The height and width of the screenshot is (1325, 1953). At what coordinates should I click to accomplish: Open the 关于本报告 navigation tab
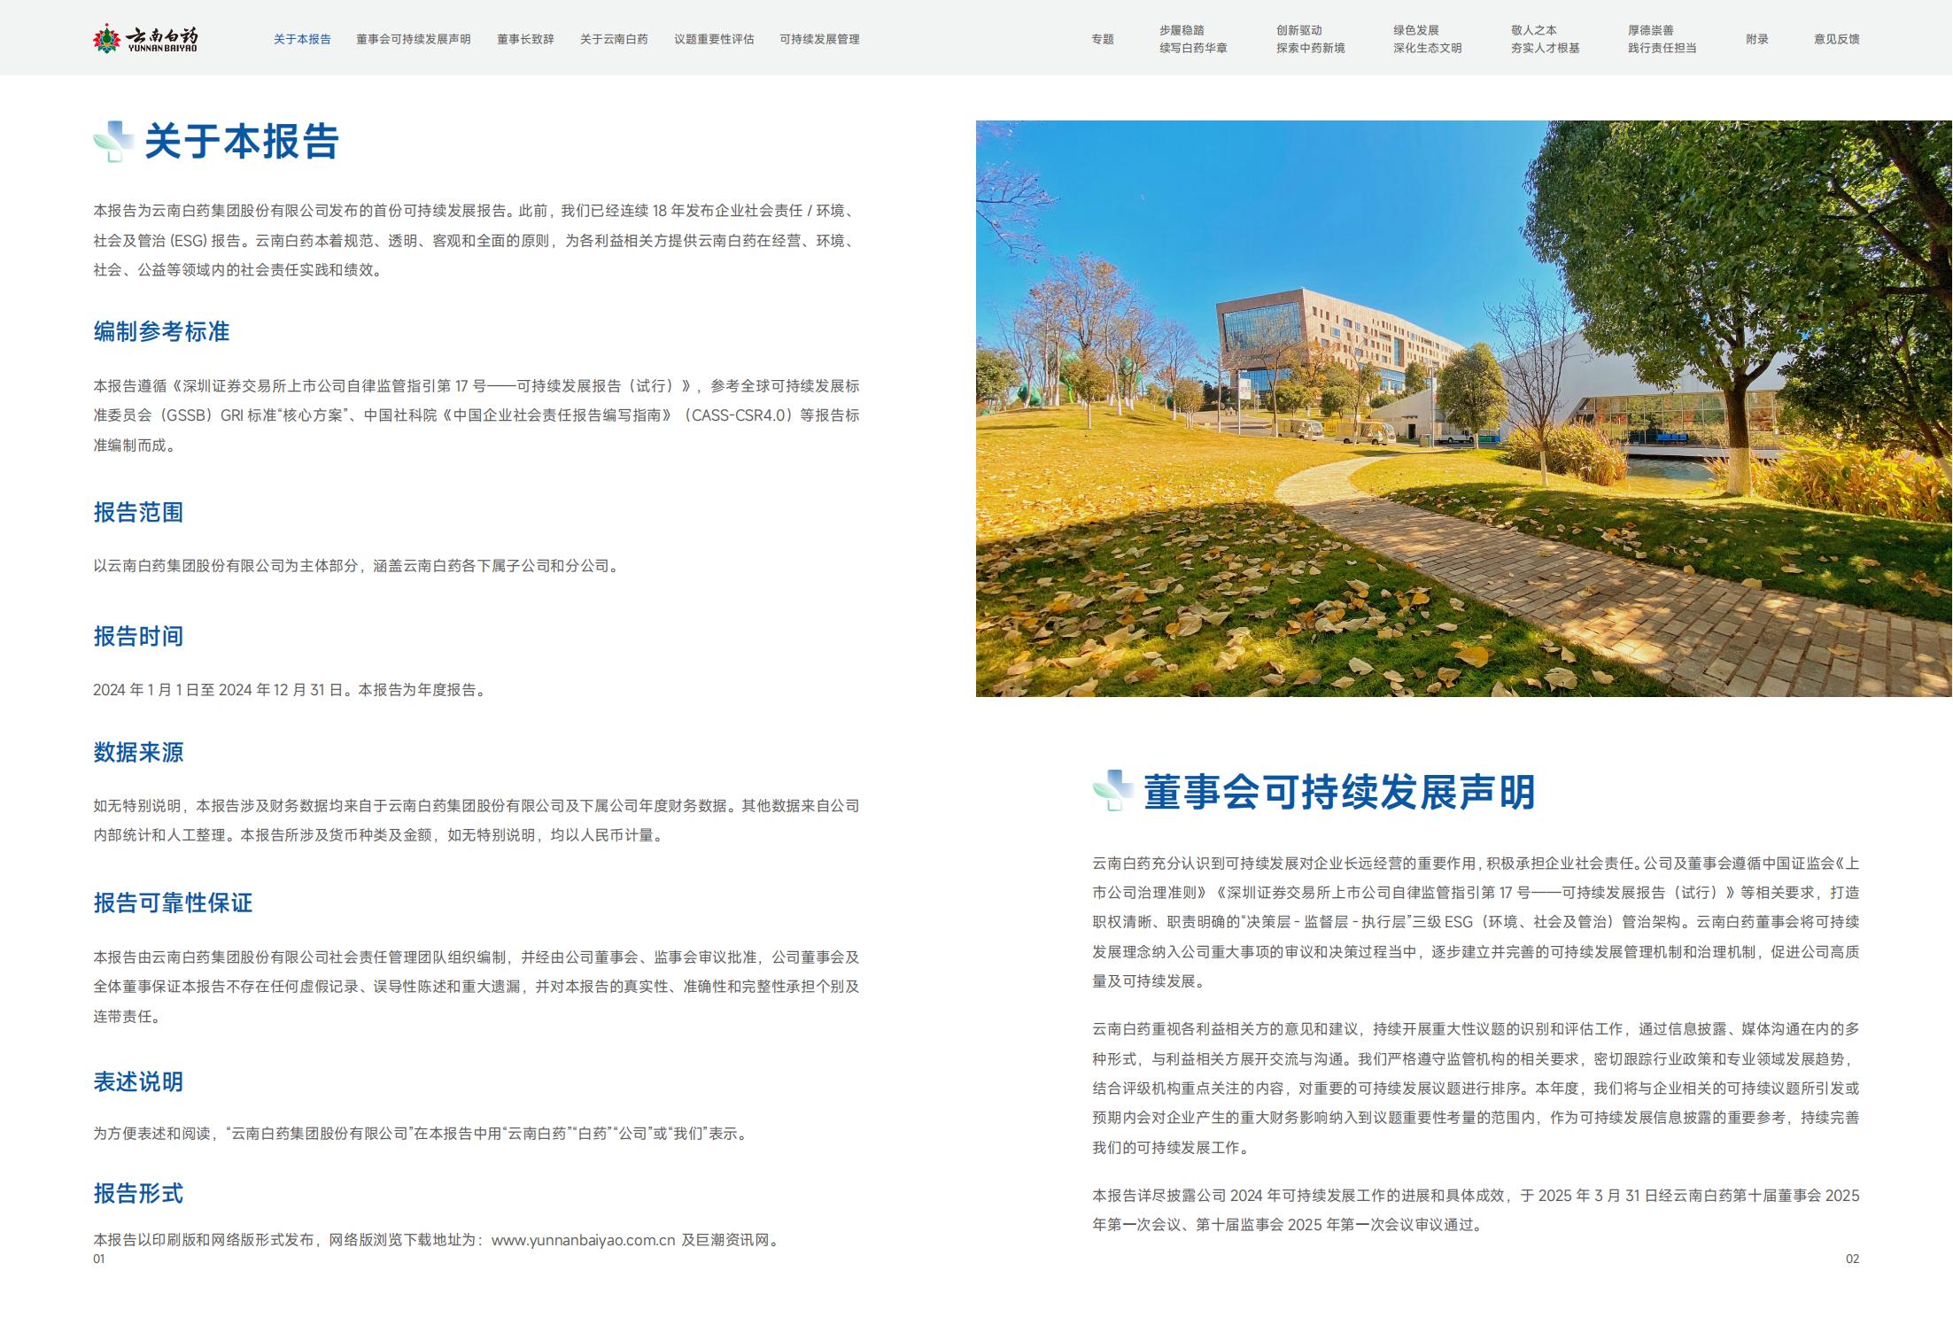pos(302,39)
